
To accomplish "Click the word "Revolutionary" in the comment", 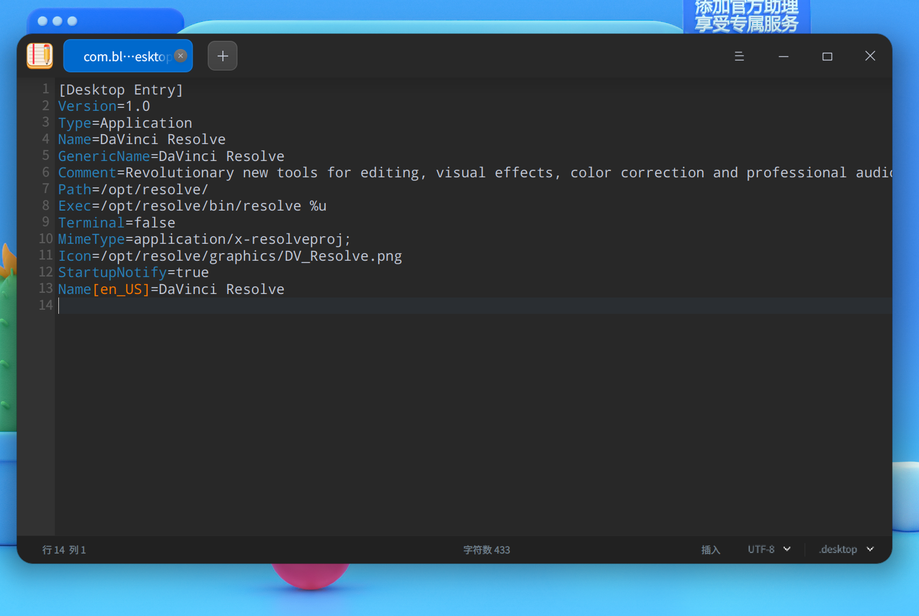I will tap(180, 173).
